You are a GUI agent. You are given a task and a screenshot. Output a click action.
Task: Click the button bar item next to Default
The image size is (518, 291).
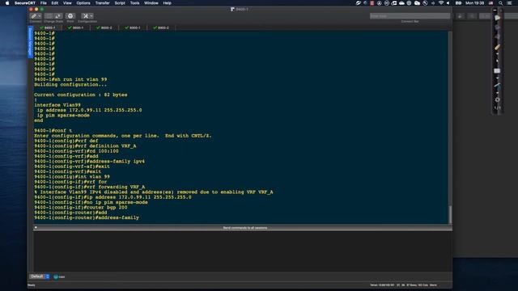59,276
